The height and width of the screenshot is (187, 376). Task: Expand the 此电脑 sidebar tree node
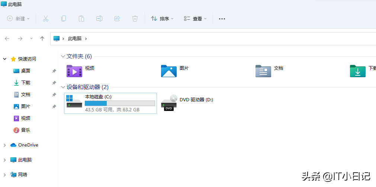[x=4, y=160]
